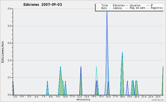Click the '16 h' x-axis label

[x=108, y=97]
